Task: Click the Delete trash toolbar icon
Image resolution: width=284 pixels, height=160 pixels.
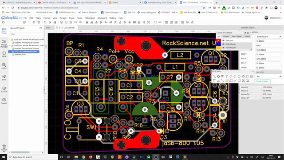Action: pyautogui.click(x=39, y=22)
